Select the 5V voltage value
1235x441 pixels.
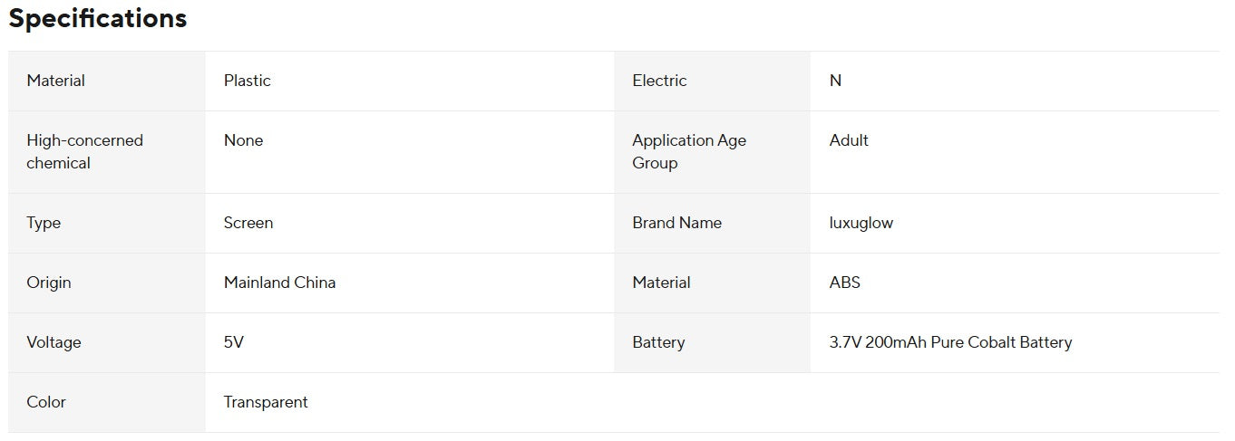pos(234,342)
